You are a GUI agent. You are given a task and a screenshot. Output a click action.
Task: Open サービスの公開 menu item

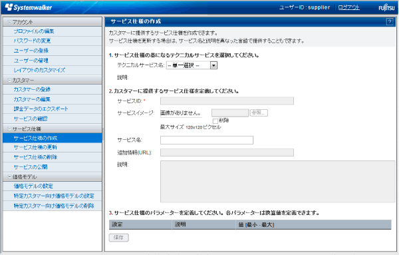(x=53, y=167)
